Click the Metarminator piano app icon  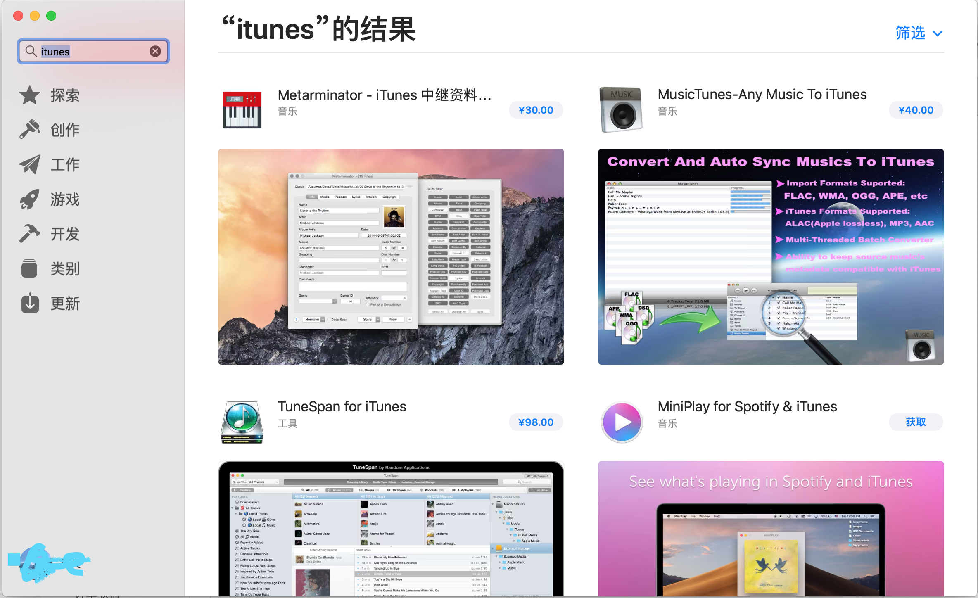242,109
